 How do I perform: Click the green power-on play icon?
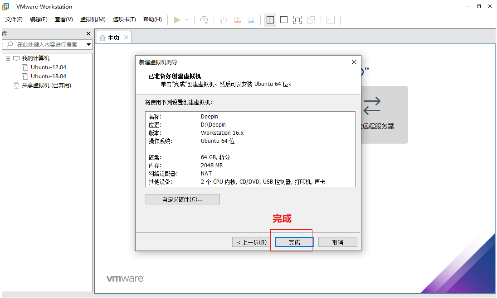pyautogui.click(x=177, y=20)
